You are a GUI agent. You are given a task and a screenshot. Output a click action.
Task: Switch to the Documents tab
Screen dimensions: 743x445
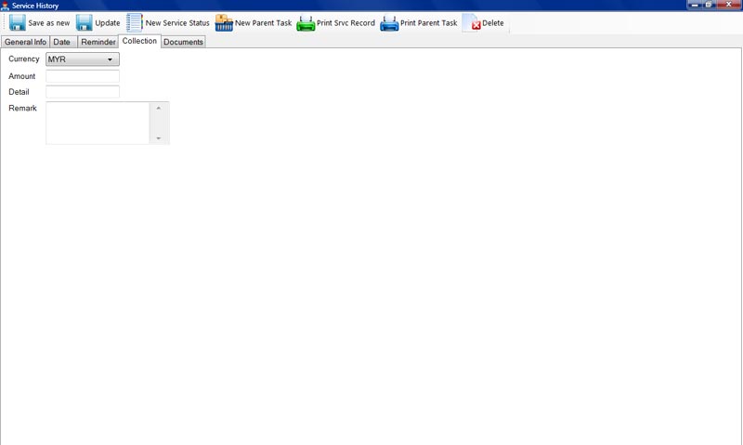[183, 42]
